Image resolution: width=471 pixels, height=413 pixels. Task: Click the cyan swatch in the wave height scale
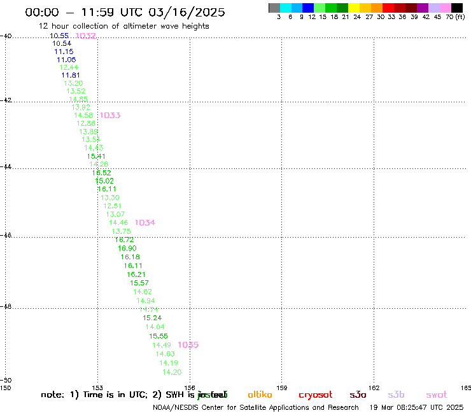(285, 8)
